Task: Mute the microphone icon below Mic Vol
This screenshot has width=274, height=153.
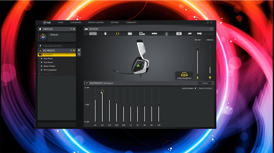Action: tap(198, 78)
